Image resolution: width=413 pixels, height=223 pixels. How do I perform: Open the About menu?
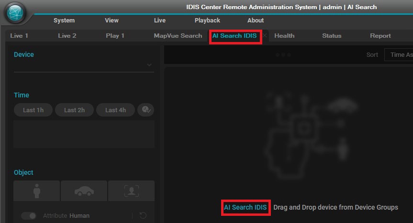256,20
